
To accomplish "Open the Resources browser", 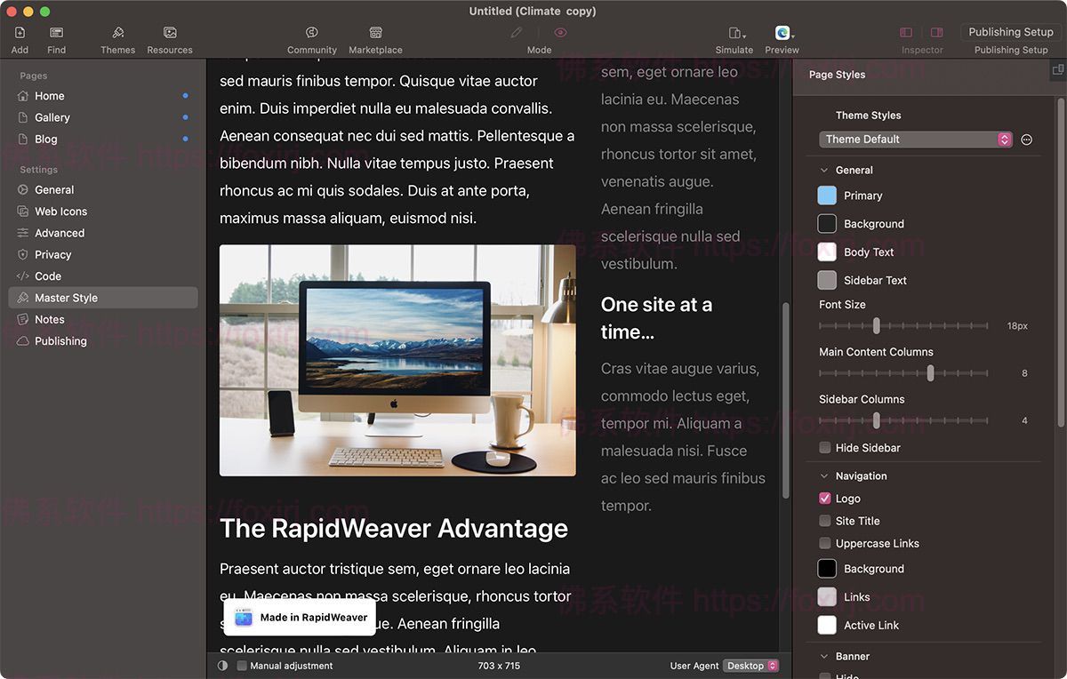I will pos(169,36).
